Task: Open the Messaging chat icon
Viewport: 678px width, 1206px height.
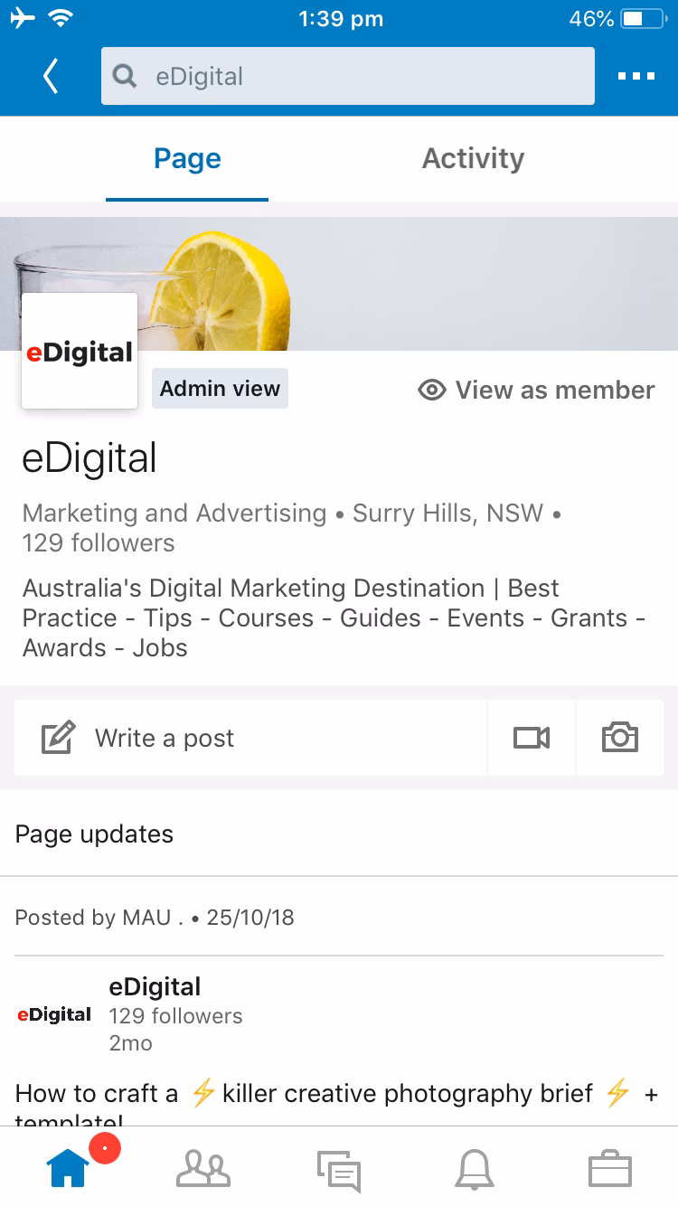Action: (x=339, y=1171)
